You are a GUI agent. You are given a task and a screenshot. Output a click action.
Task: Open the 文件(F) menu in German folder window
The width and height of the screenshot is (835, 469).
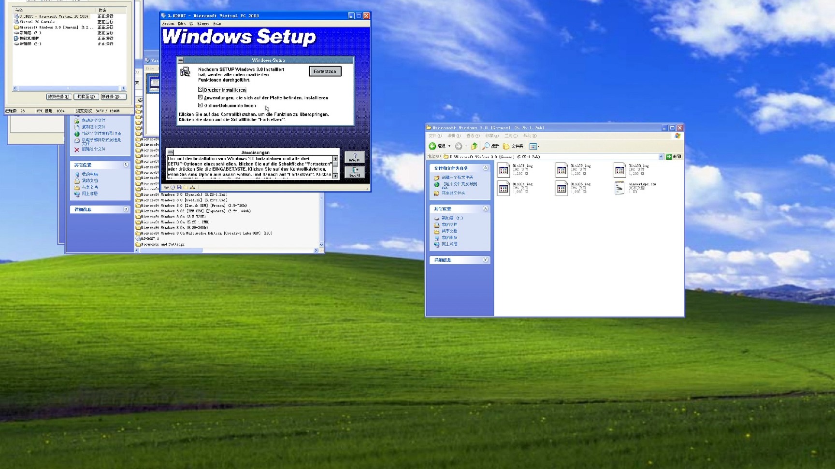pyautogui.click(x=435, y=136)
